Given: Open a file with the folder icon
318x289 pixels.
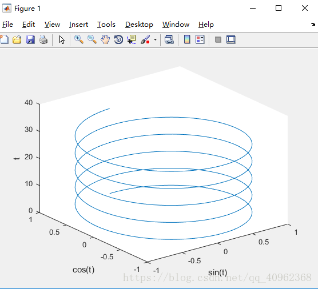Looking at the screenshot, I should (17, 39).
